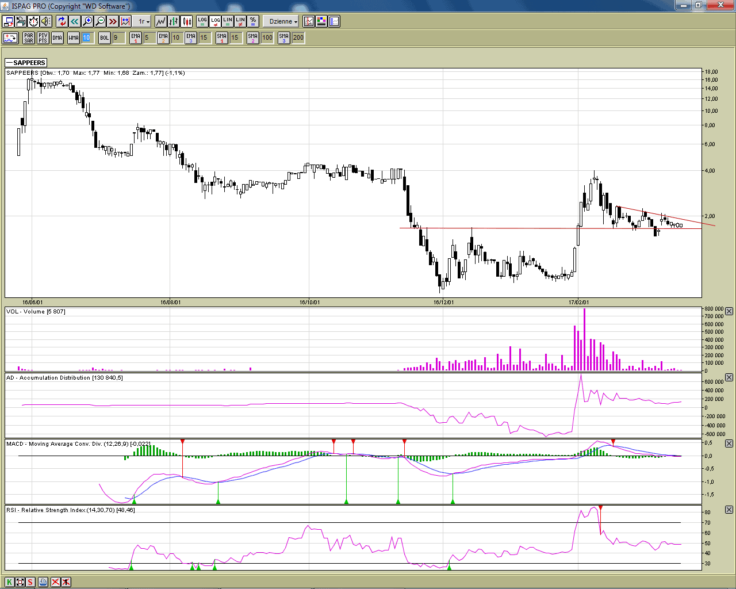Click the zoom in magnifier icon
This screenshot has width=736, height=589.
click(x=87, y=21)
